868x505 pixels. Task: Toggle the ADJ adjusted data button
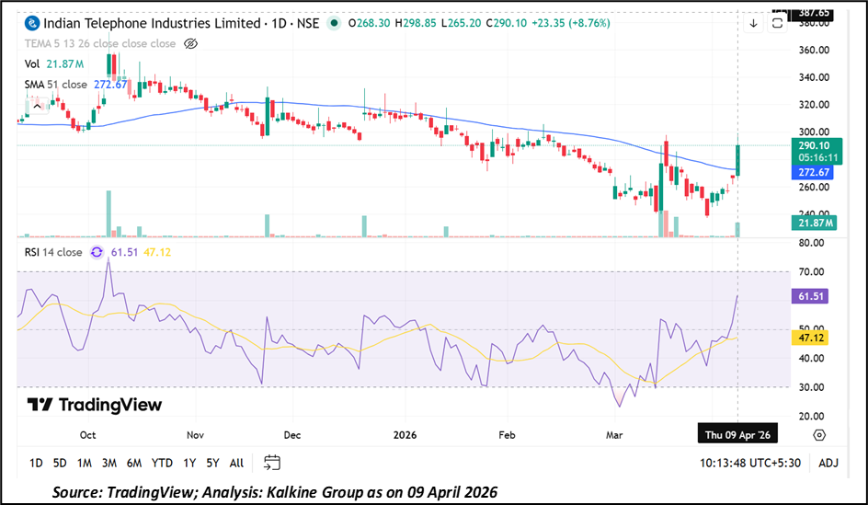click(828, 463)
